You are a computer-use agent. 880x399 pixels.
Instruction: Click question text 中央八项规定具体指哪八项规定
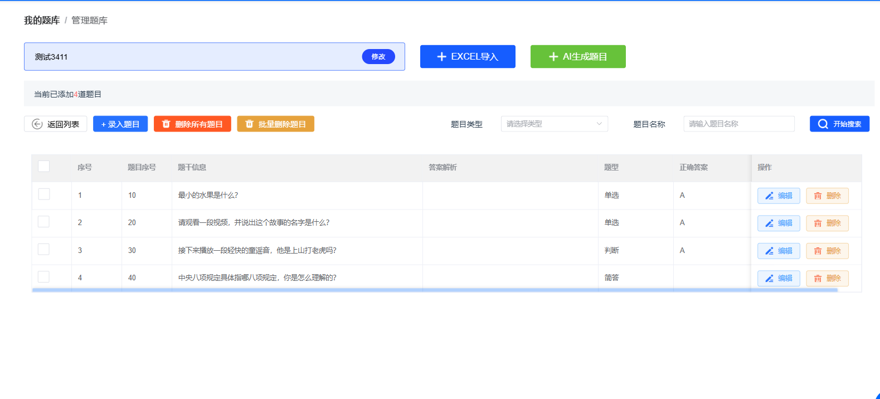257,278
